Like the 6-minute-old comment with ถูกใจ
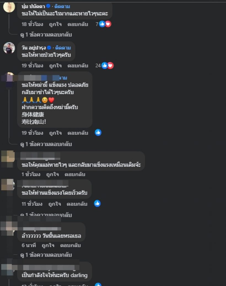 48,245
